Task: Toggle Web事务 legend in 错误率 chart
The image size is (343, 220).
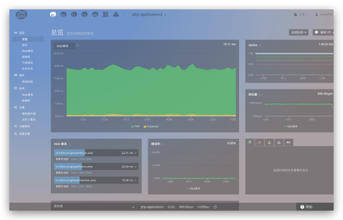Action: click(194, 189)
